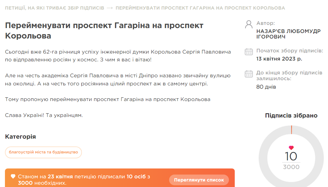Click the 'Категорія' section heading

click(20, 137)
